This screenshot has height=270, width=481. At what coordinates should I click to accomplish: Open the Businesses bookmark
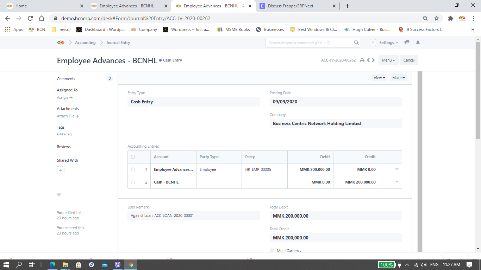[270, 30]
